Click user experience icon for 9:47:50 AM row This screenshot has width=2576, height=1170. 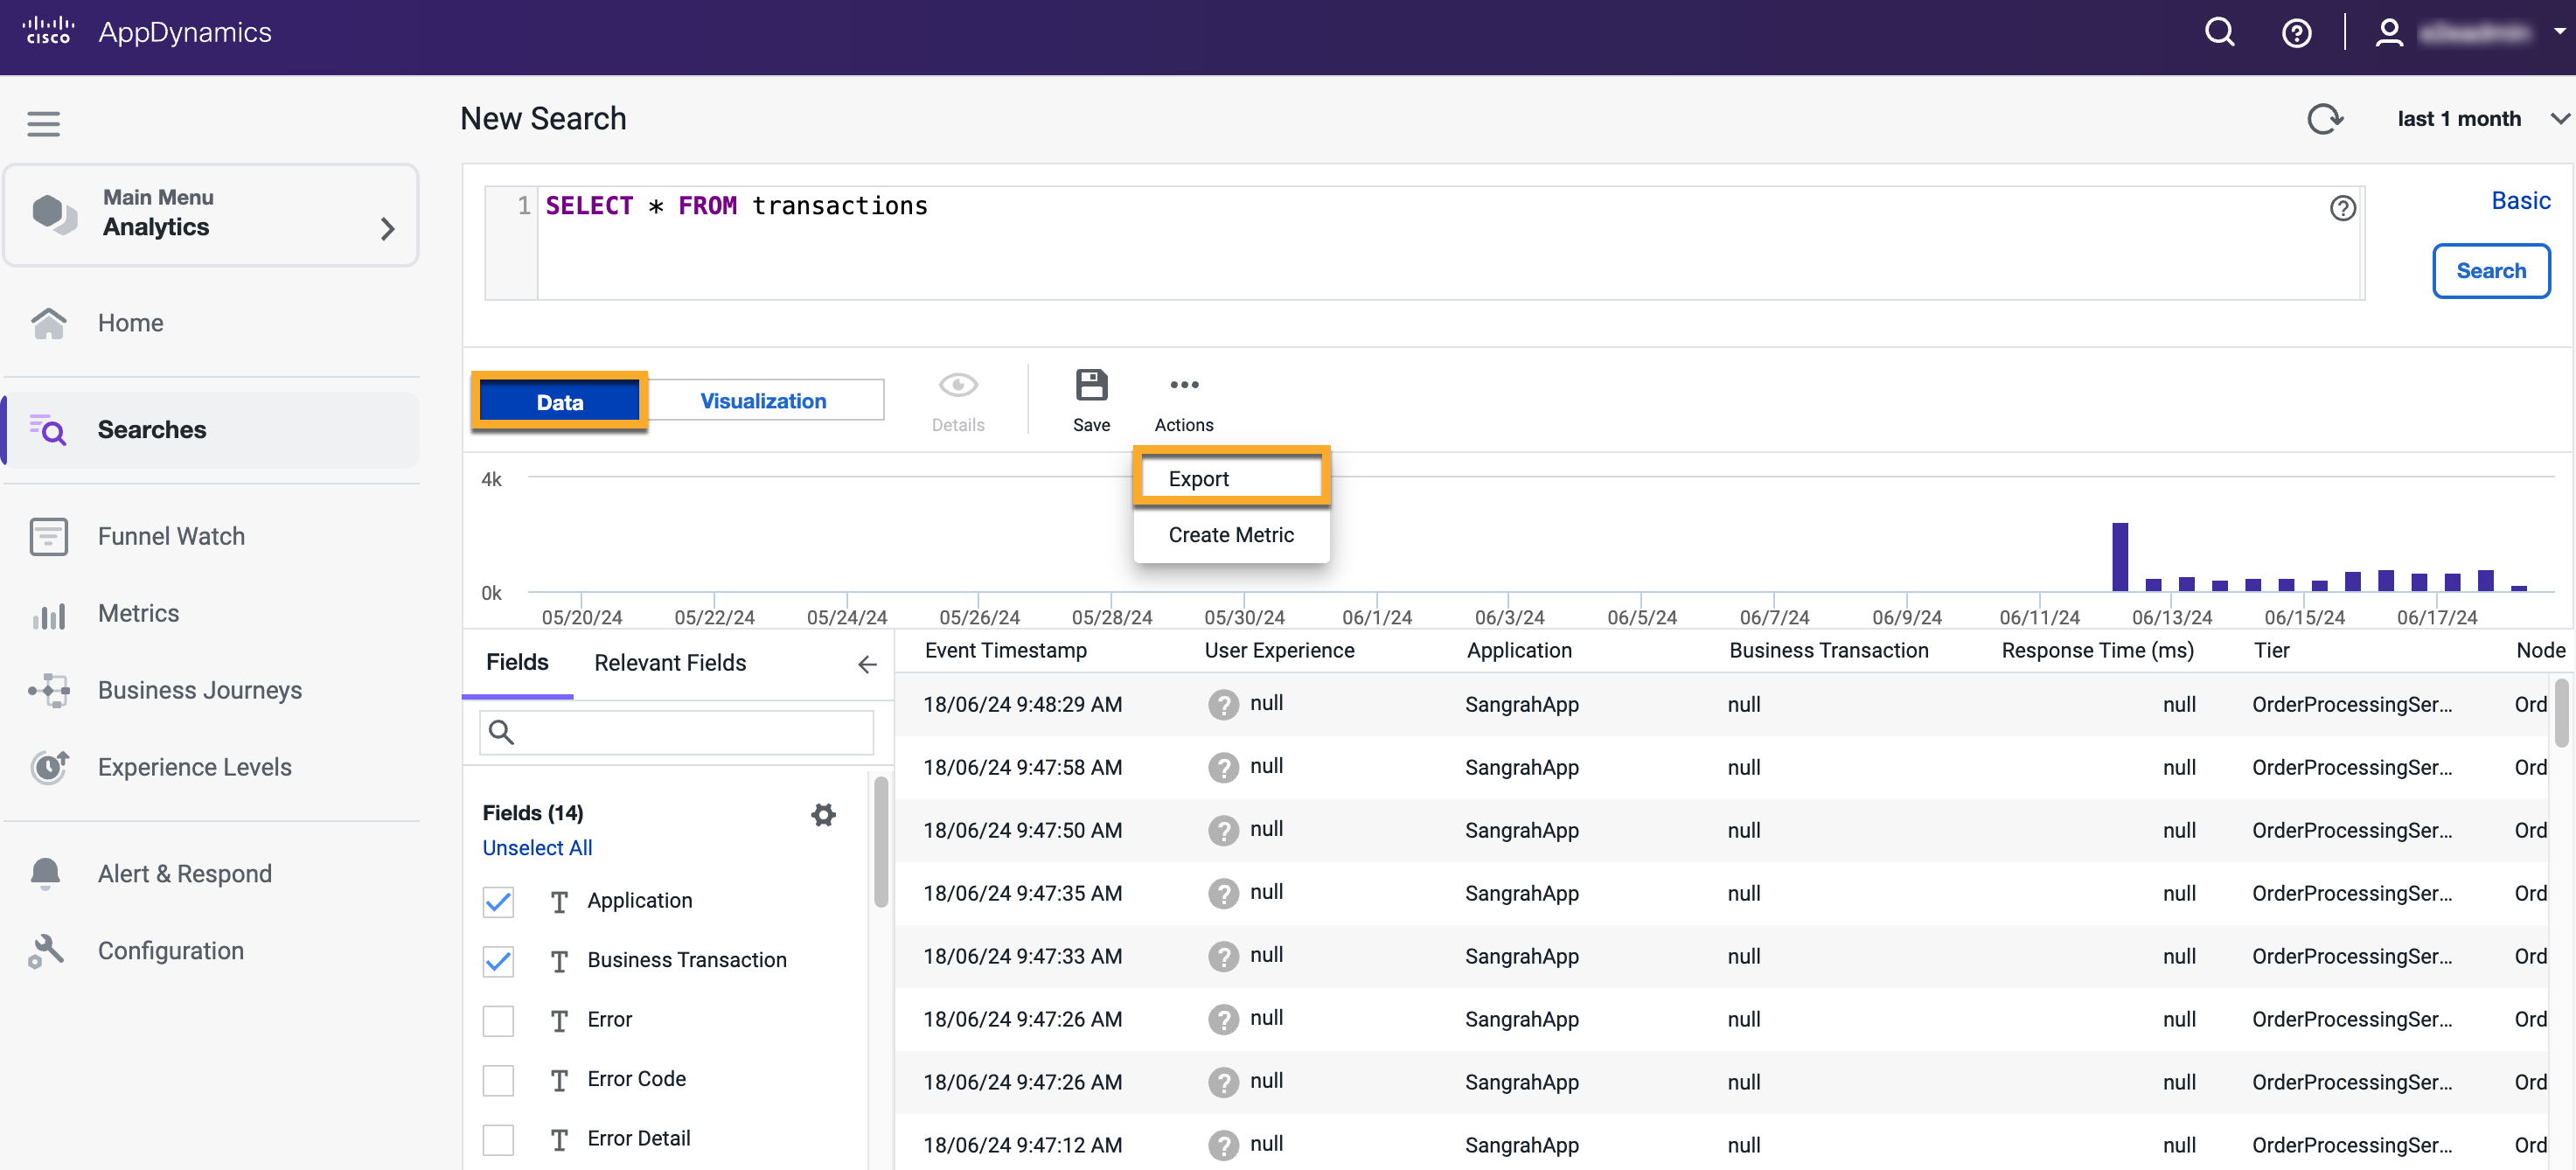point(1223,830)
